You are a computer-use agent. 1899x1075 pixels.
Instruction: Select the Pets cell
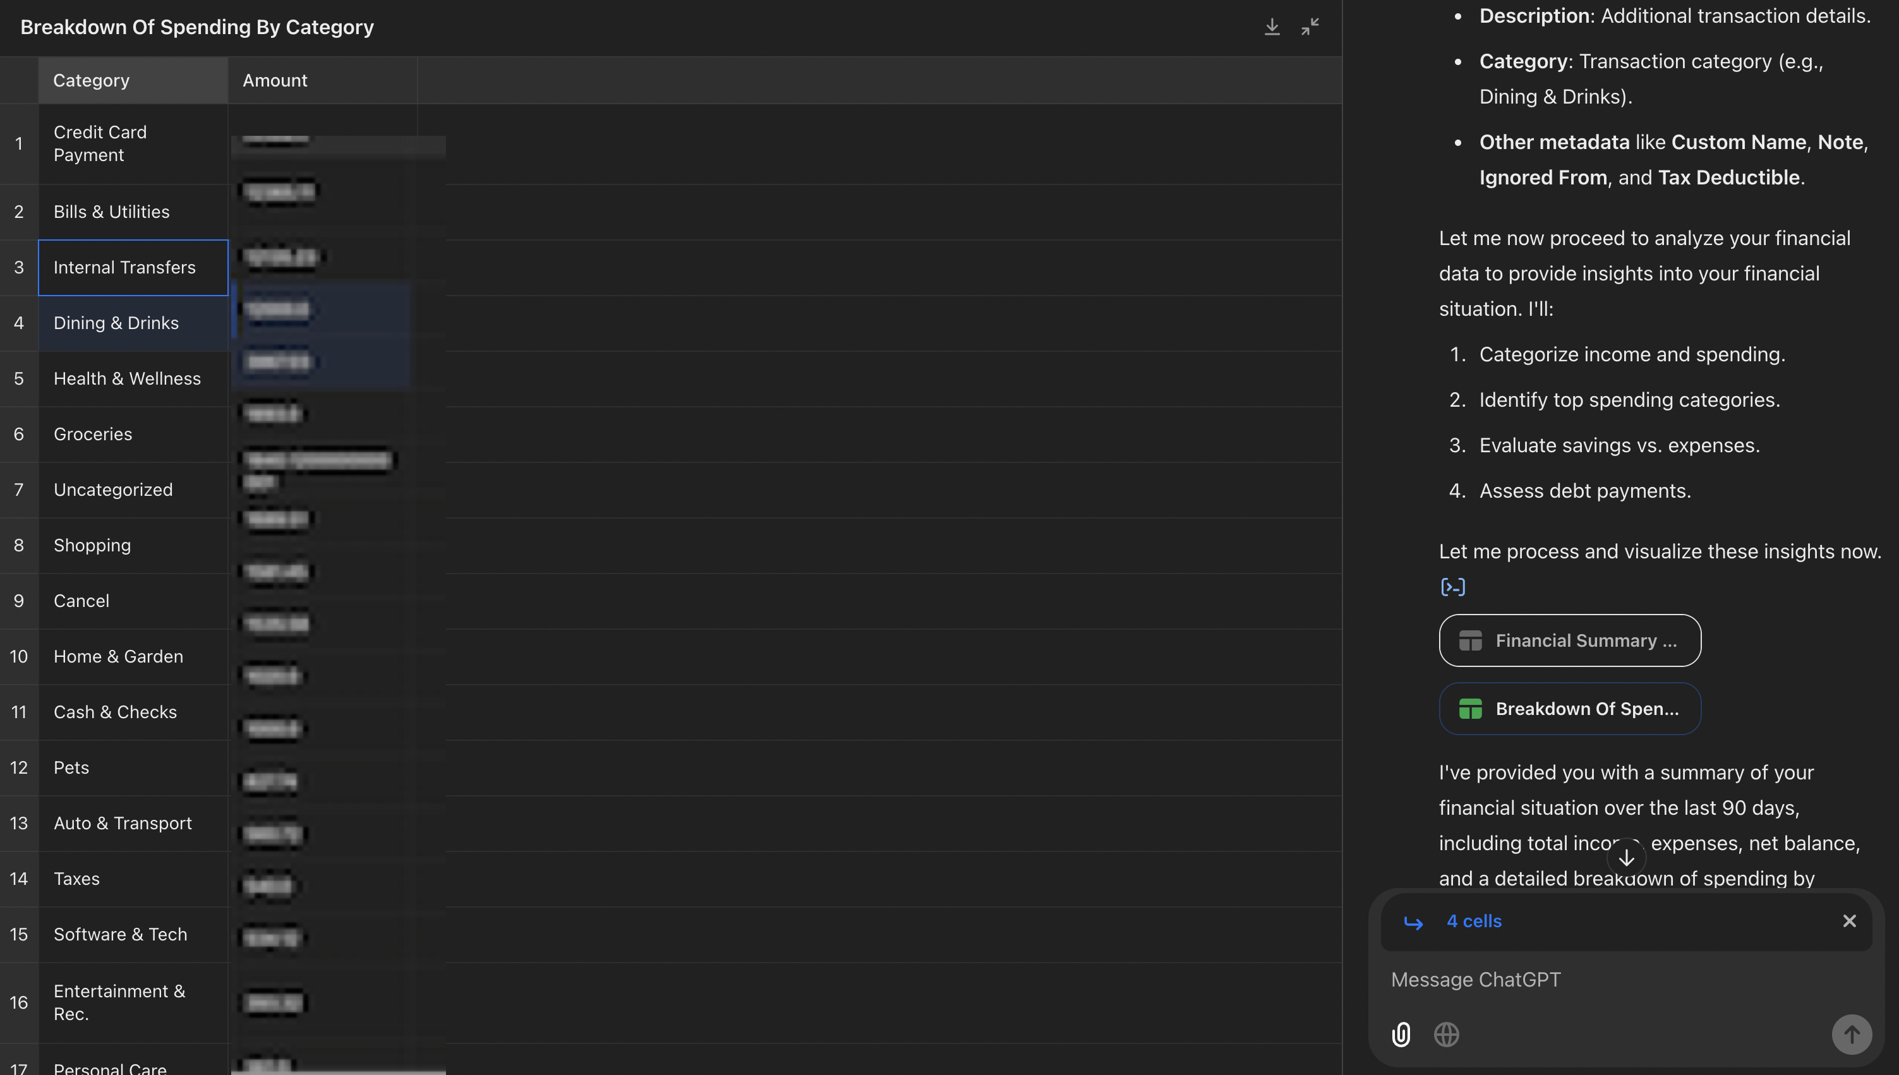click(133, 768)
